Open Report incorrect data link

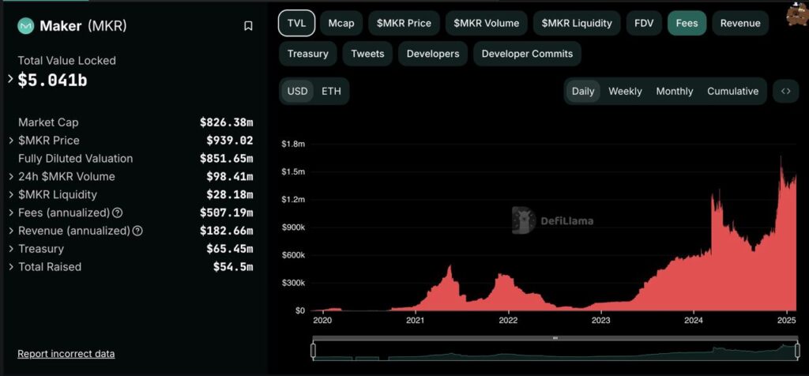pyautogui.click(x=66, y=354)
